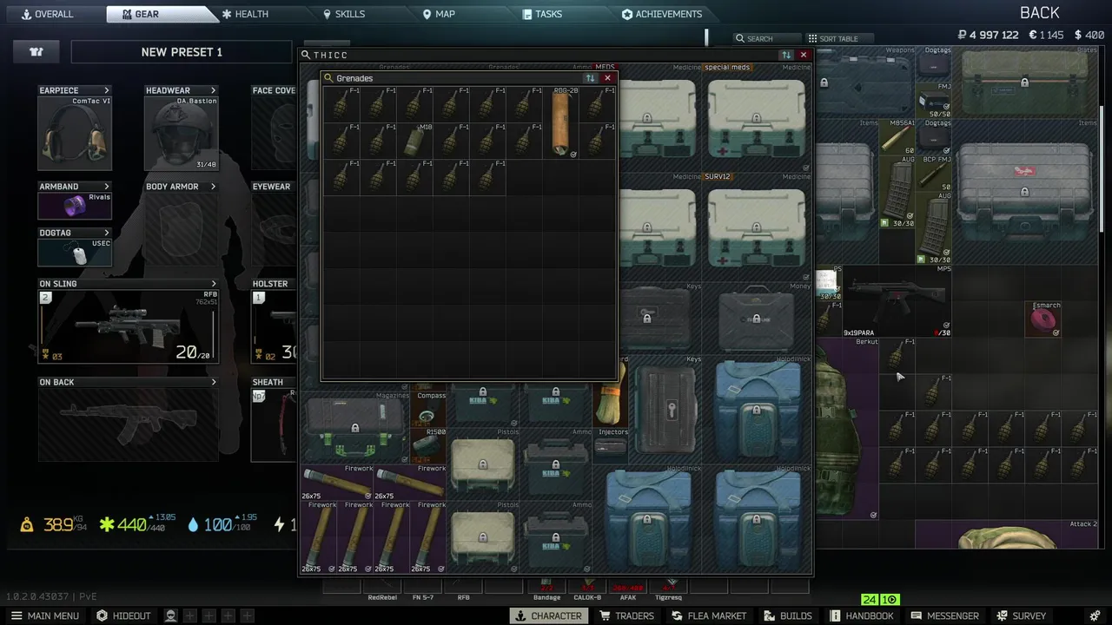Screen dimensions: 1112x625
Task: Switch to the HEALTH tab
Action: point(245,14)
